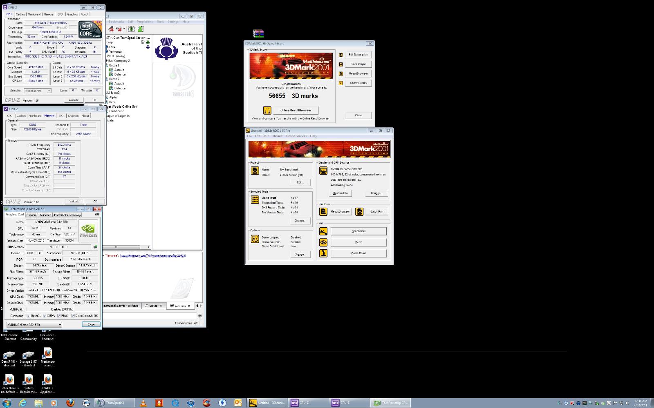The height and width of the screenshot is (408, 654).
Task: Click the icon beside Game Demo button
Action: pyautogui.click(x=323, y=253)
